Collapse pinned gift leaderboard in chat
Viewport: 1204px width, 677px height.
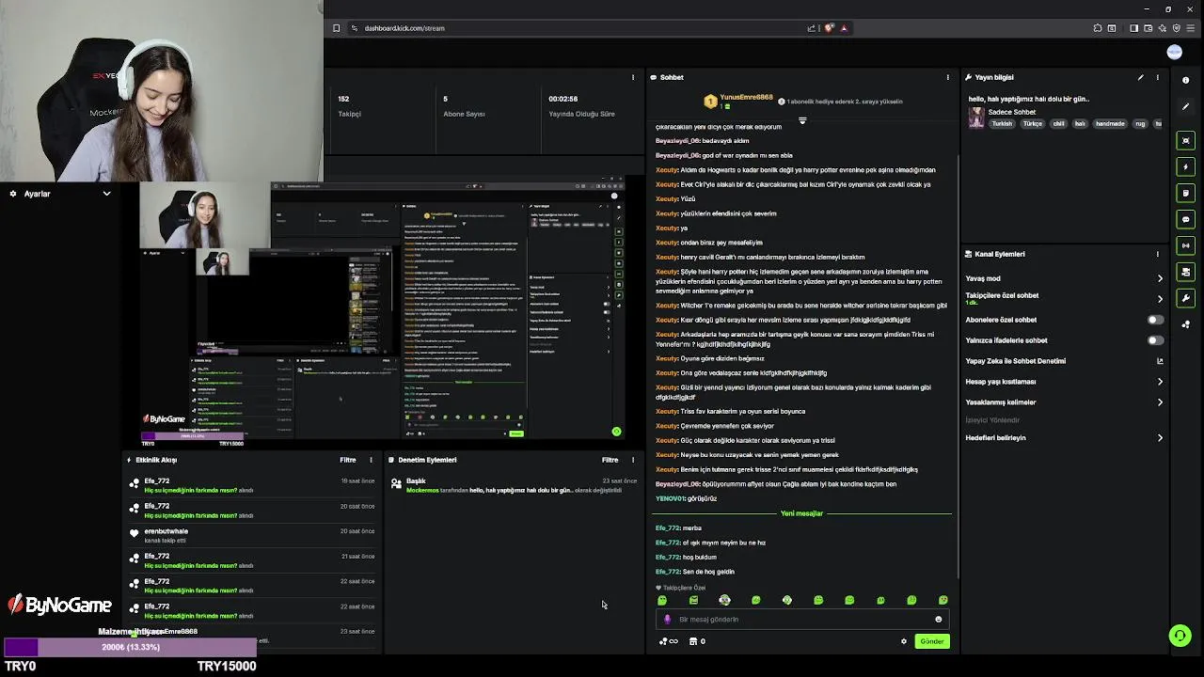point(802,120)
